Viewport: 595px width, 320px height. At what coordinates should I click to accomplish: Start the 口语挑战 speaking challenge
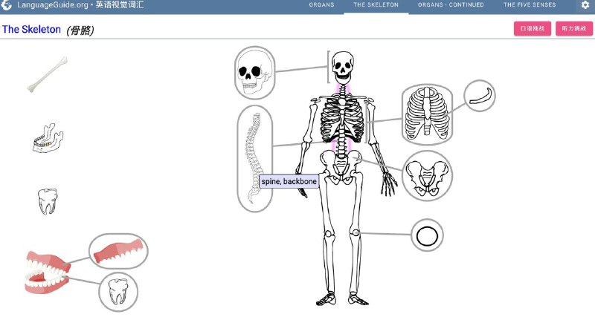(x=532, y=29)
